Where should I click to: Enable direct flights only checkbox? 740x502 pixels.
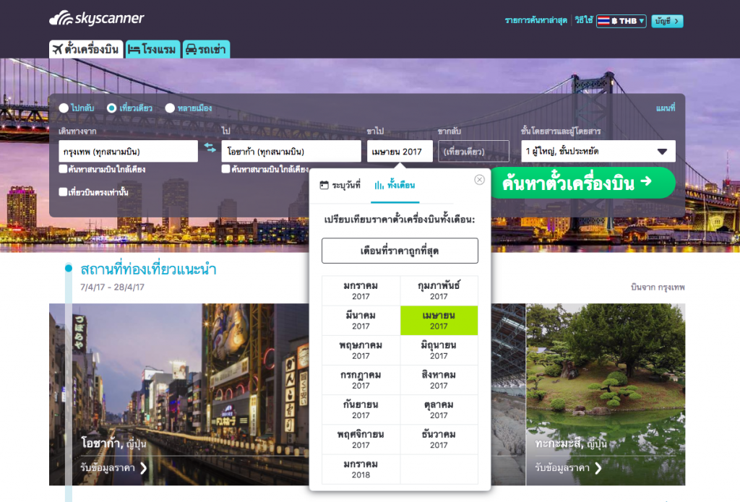coord(64,192)
